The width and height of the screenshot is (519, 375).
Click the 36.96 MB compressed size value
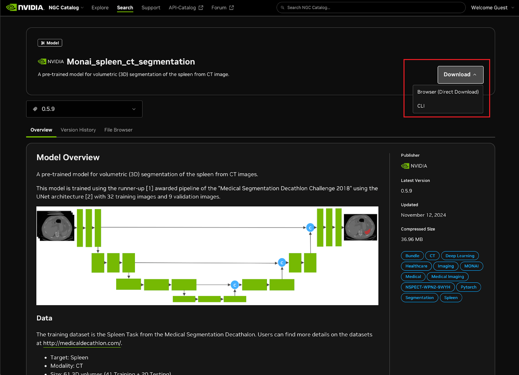(412, 239)
